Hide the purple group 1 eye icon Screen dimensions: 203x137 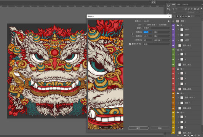pos(173,25)
